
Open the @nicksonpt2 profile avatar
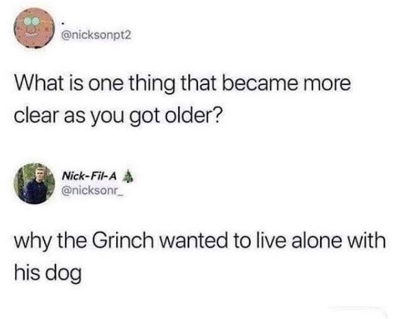click(35, 28)
